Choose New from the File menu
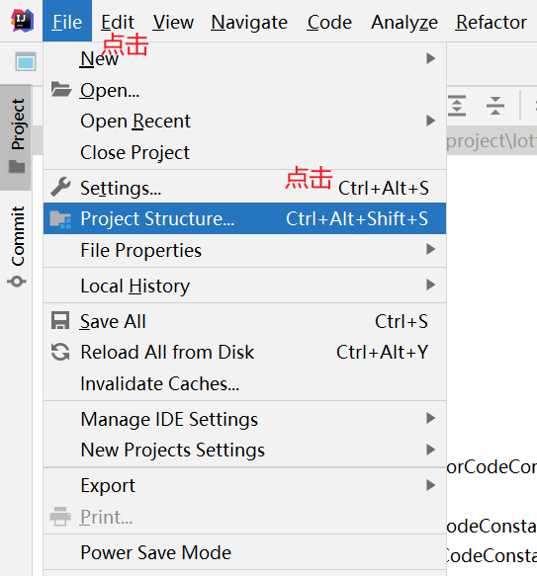 click(244, 58)
